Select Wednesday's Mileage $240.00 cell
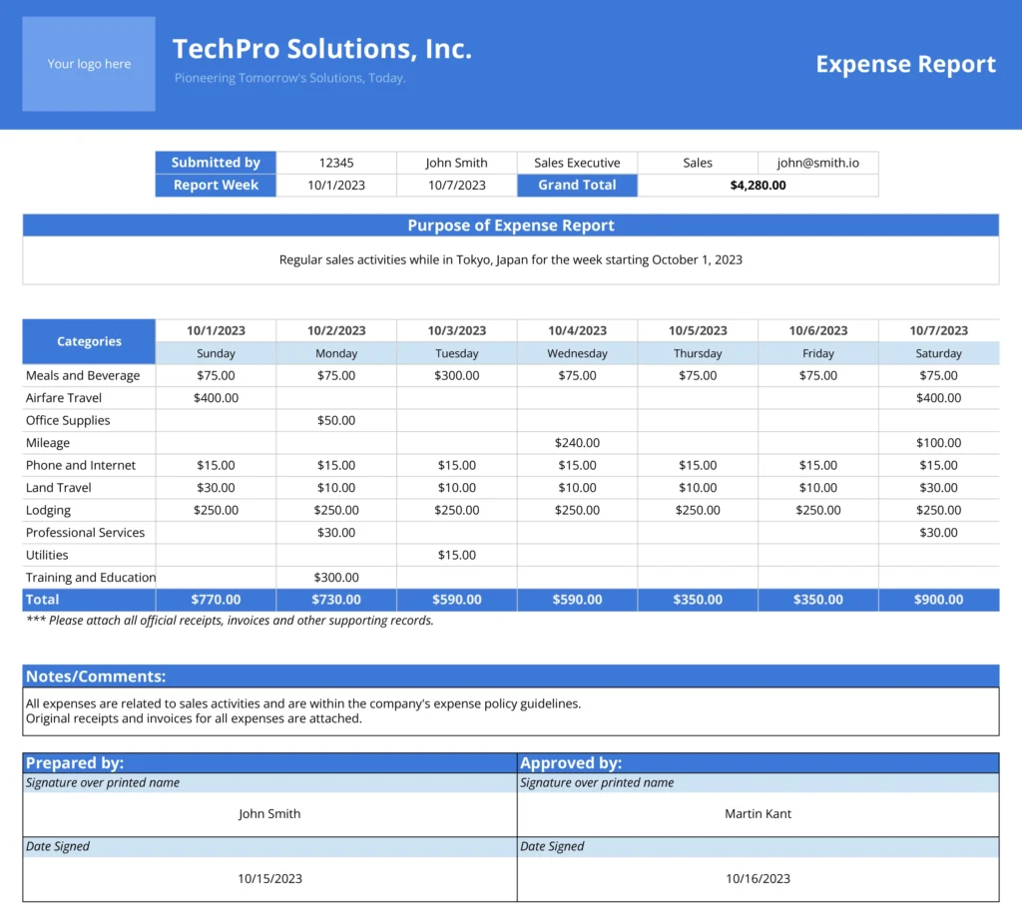Viewport: 1022px width, 903px height. coord(577,443)
